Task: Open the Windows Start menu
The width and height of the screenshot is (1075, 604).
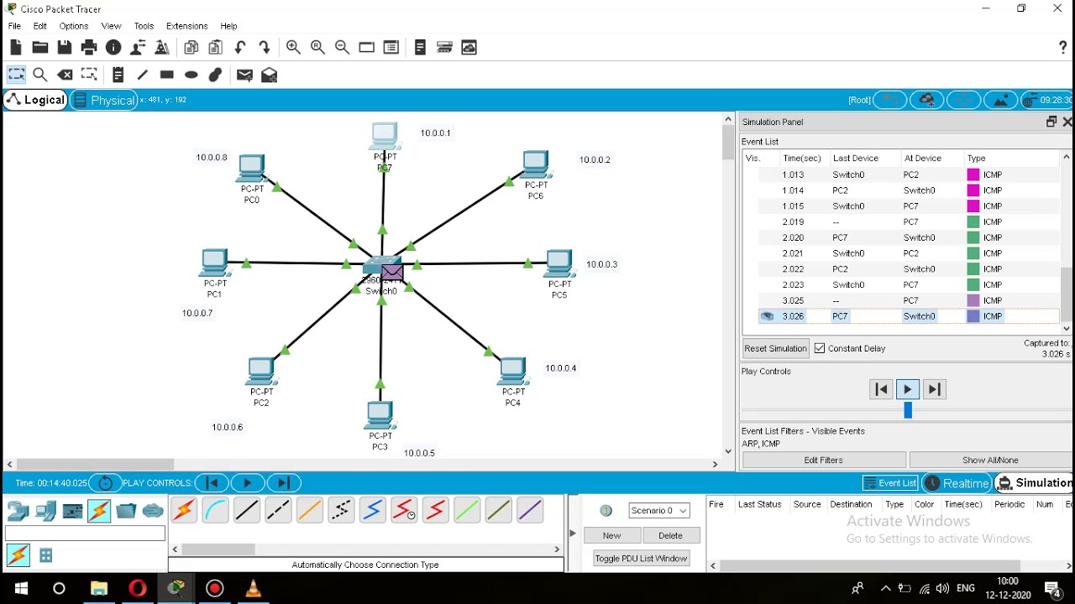Action: (20, 589)
